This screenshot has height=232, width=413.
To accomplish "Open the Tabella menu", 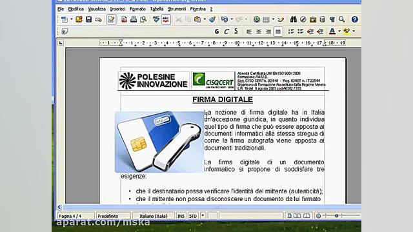I will click(157, 9).
